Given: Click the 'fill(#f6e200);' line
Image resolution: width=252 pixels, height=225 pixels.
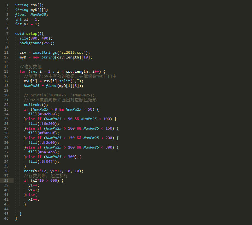Looking at the screenshot, I should click(43, 124).
